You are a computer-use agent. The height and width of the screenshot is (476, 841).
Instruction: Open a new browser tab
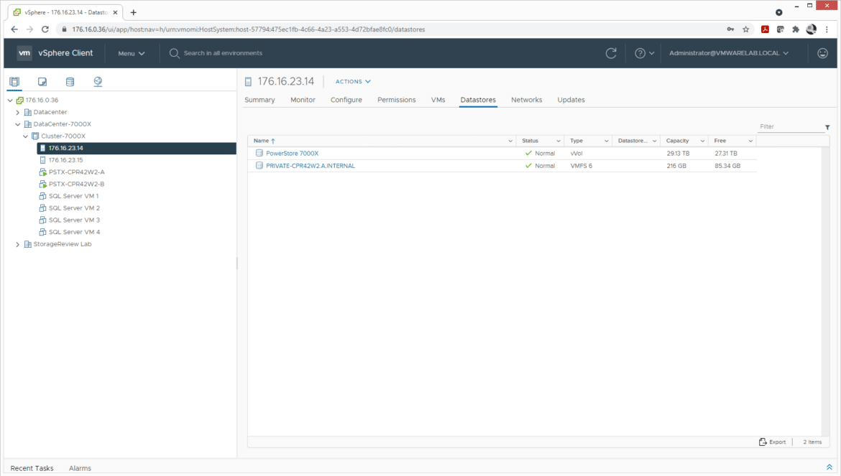coord(134,12)
